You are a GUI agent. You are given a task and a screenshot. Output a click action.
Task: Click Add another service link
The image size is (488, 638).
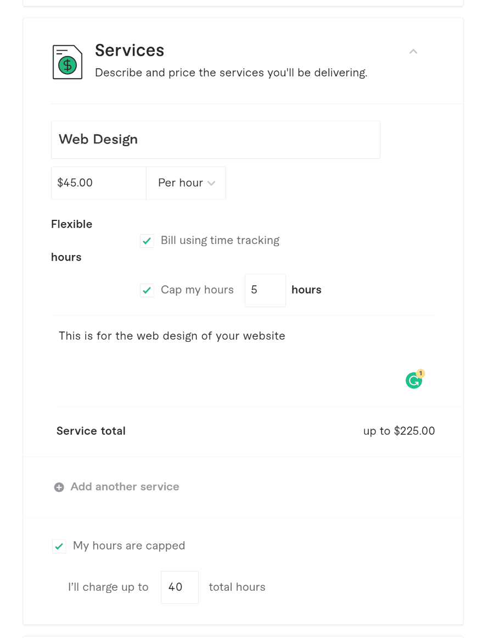coord(125,487)
